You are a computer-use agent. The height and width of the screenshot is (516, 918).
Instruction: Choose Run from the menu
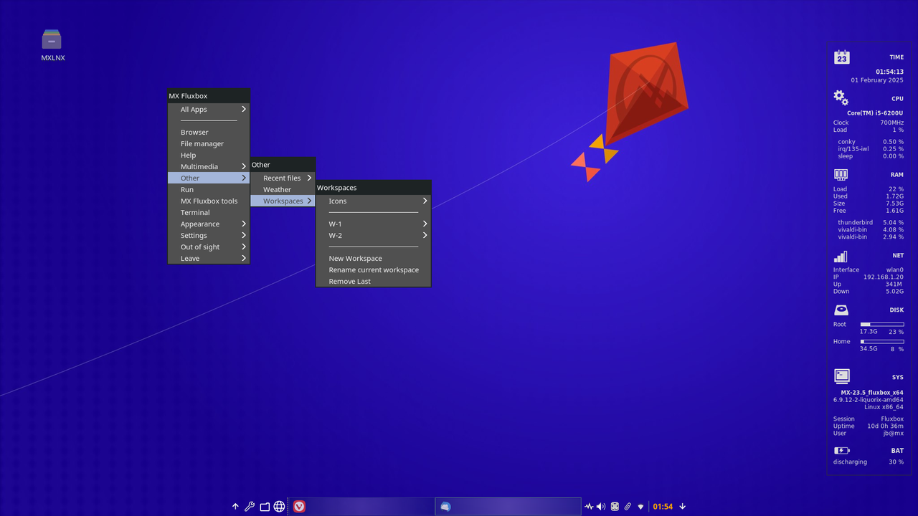[209, 189]
